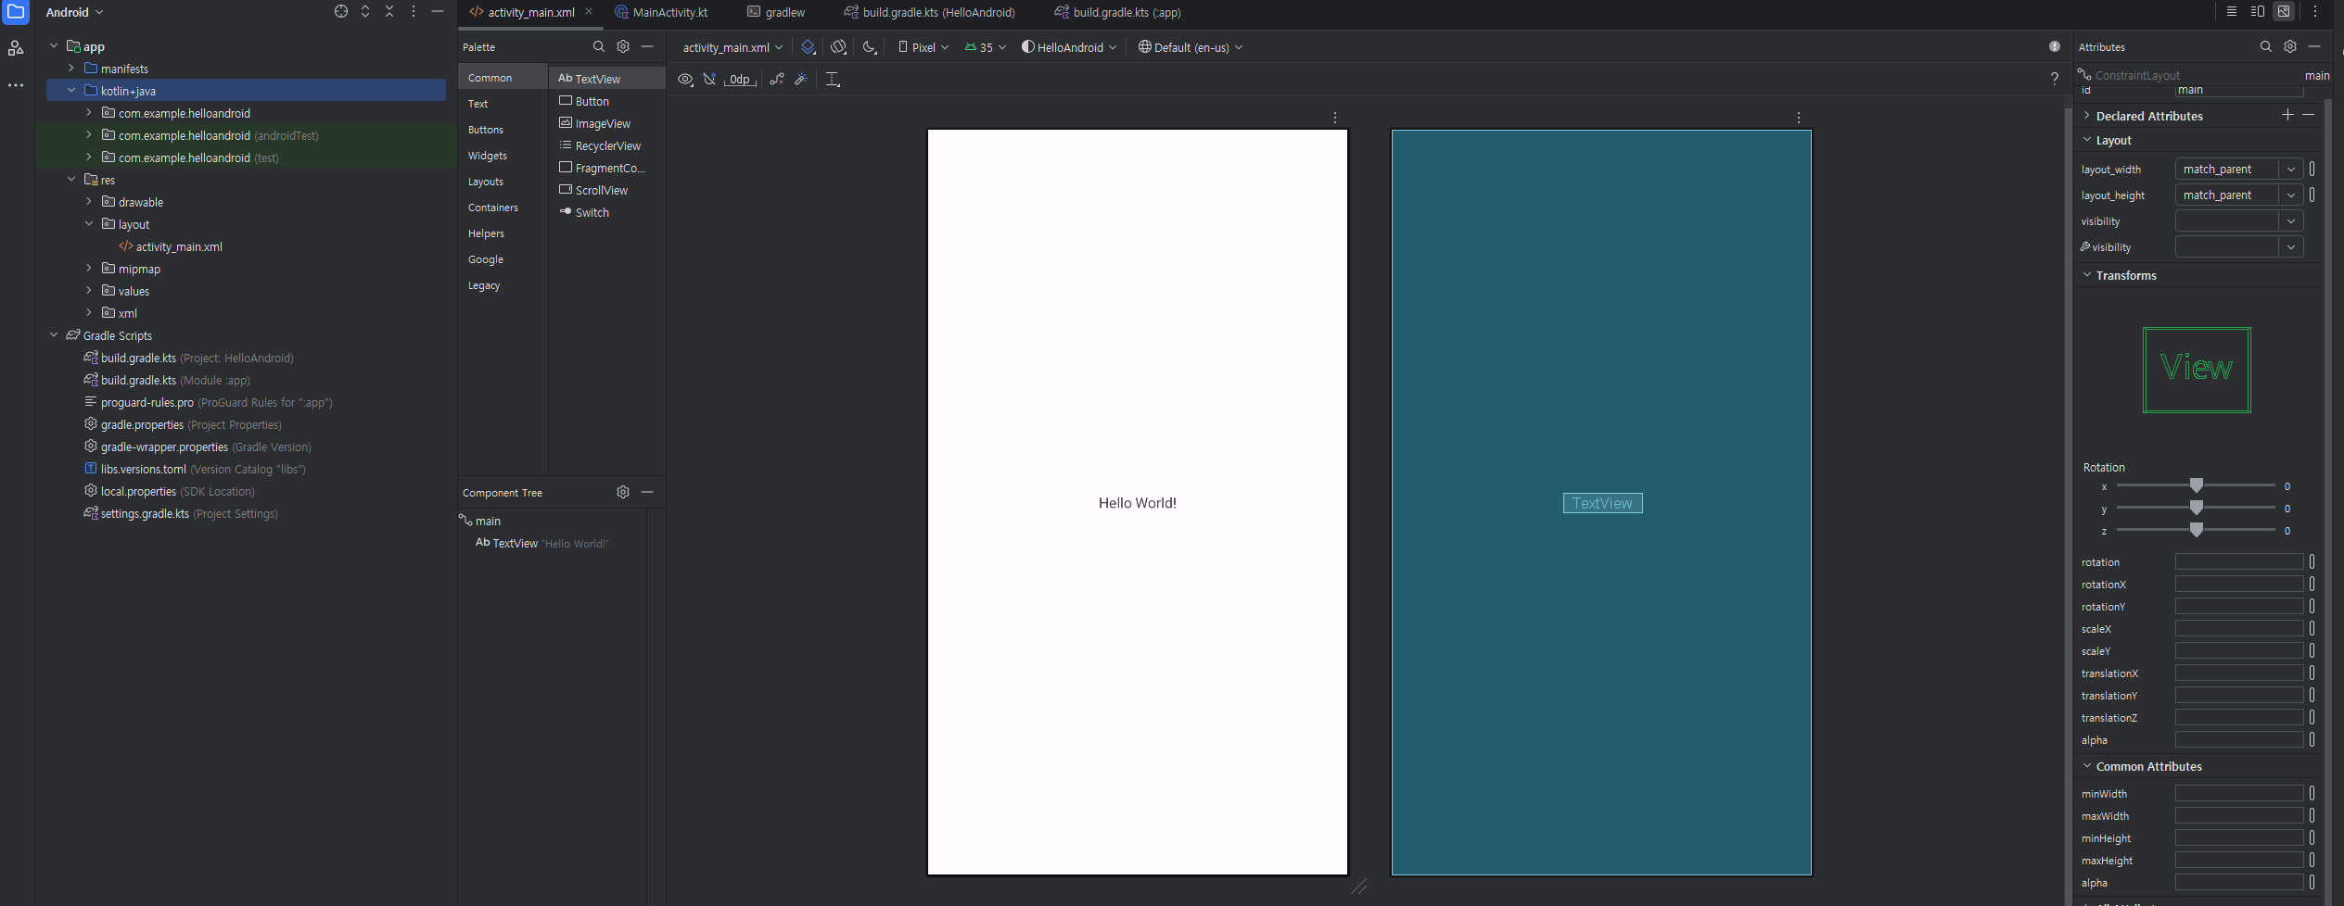This screenshot has width=2344, height=906.
Task: Open build.gradle.kts (HelloAndroid) tab
Action: click(929, 12)
